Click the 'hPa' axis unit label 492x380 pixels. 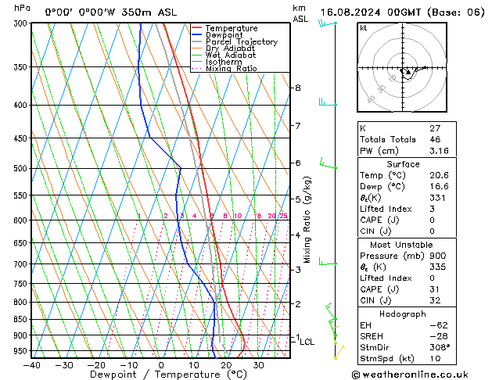point(22,8)
